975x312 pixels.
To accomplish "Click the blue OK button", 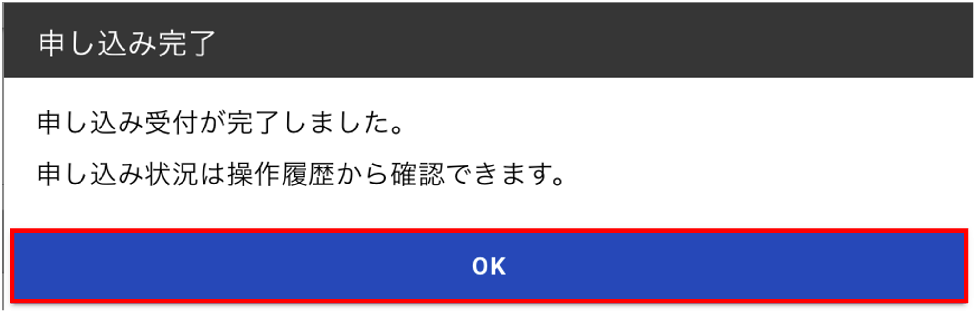I will 488,266.
